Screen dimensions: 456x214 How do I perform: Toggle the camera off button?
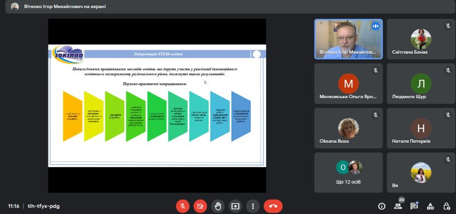(201, 207)
